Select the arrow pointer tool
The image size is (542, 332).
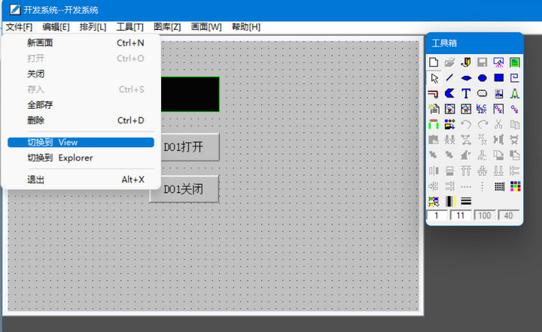[x=434, y=78]
